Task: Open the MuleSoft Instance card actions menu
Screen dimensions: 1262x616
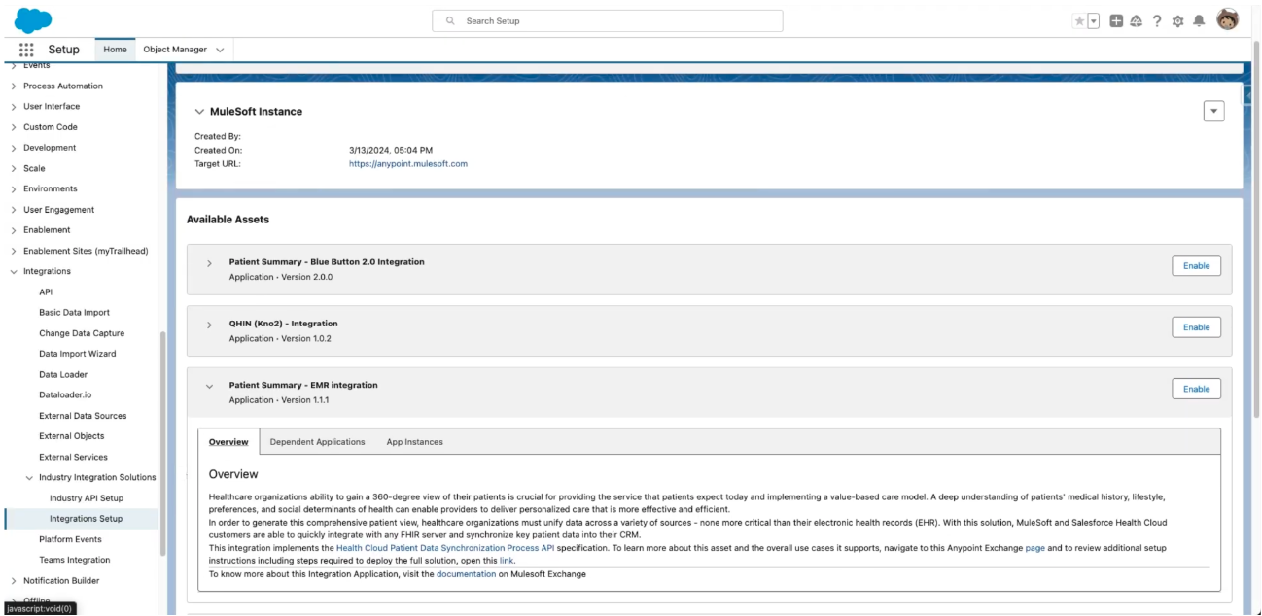Action: pyautogui.click(x=1213, y=110)
